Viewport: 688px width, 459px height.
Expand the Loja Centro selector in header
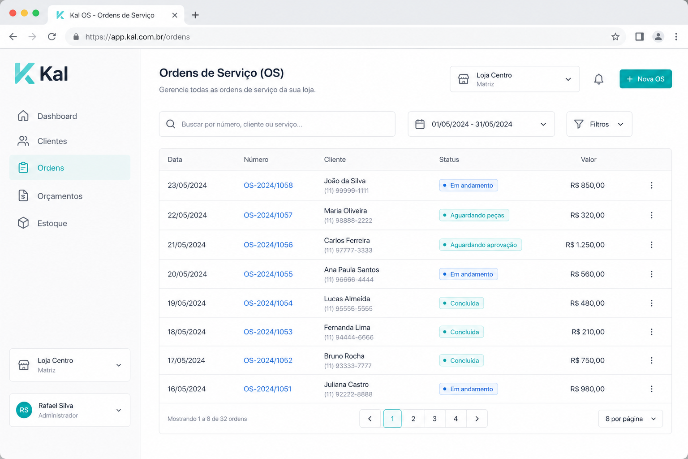pyautogui.click(x=515, y=79)
